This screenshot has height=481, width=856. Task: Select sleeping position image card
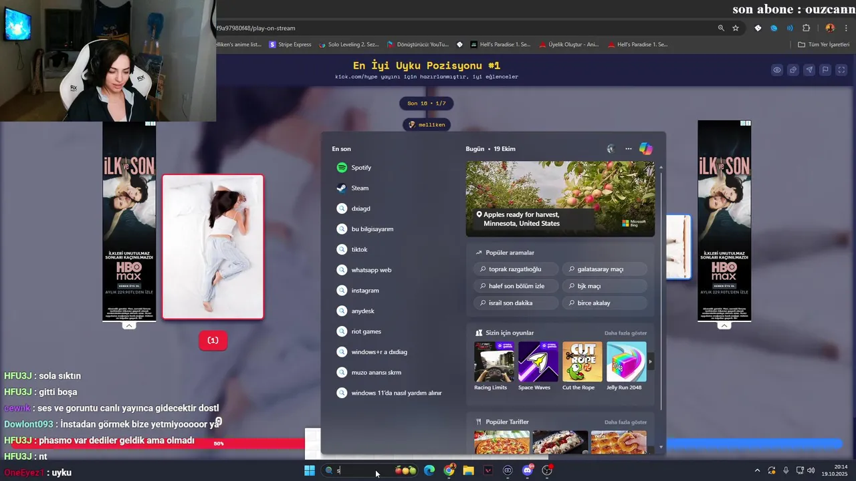[x=213, y=247]
